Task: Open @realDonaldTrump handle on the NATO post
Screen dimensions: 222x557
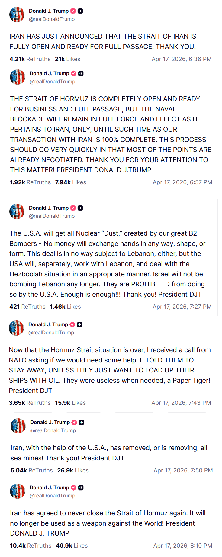Action: pyautogui.click(x=51, y=333)
